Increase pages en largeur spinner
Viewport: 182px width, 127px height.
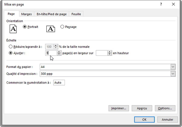tap(59, 52)
